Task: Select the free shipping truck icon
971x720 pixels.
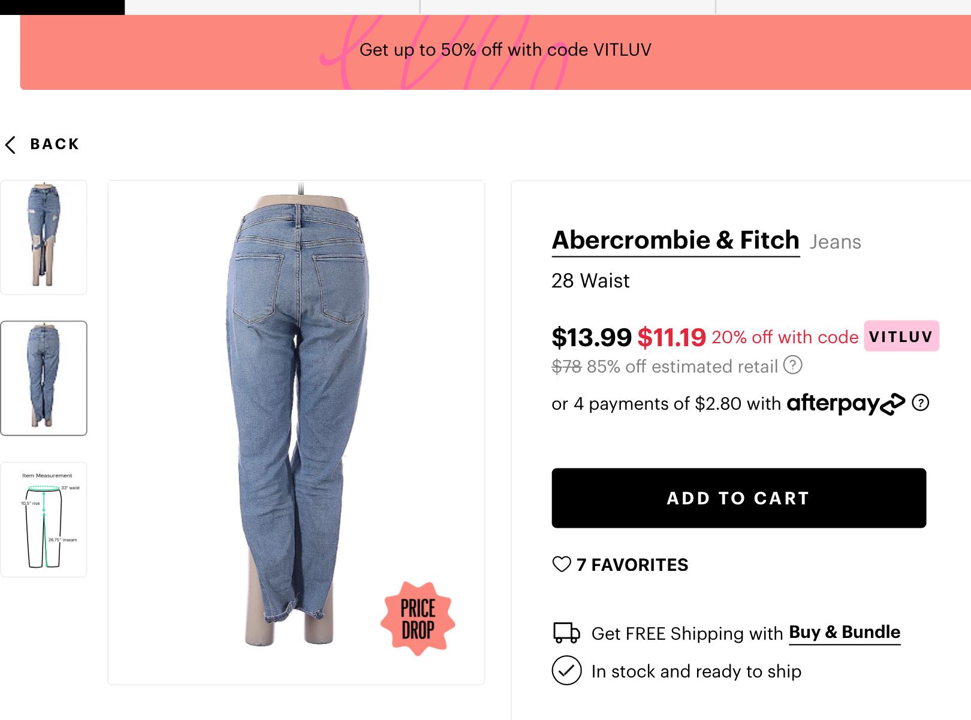Action: [565, 631]
